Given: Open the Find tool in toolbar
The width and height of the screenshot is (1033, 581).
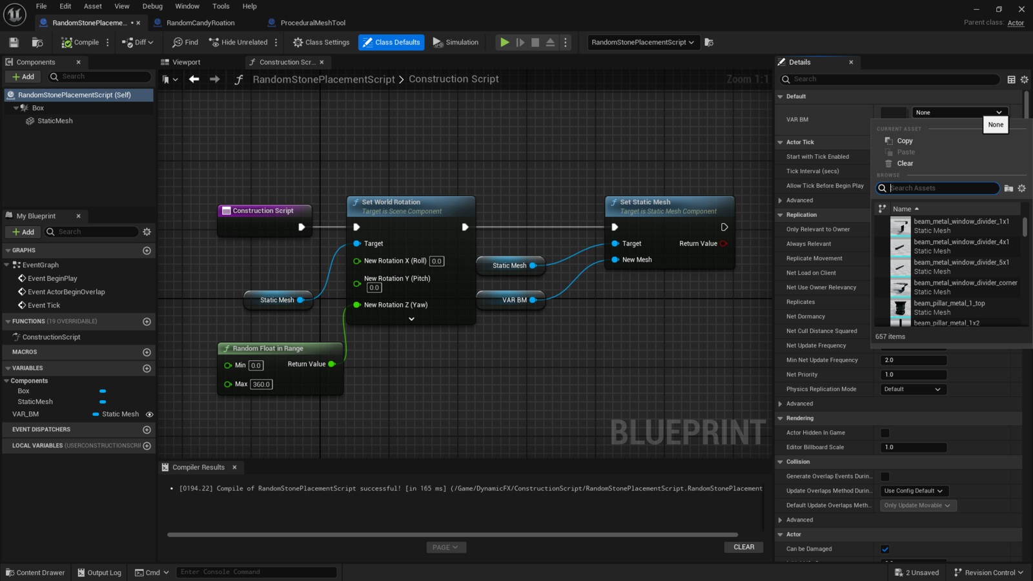Looking at the screenshot, I should [x=185, y=43].
